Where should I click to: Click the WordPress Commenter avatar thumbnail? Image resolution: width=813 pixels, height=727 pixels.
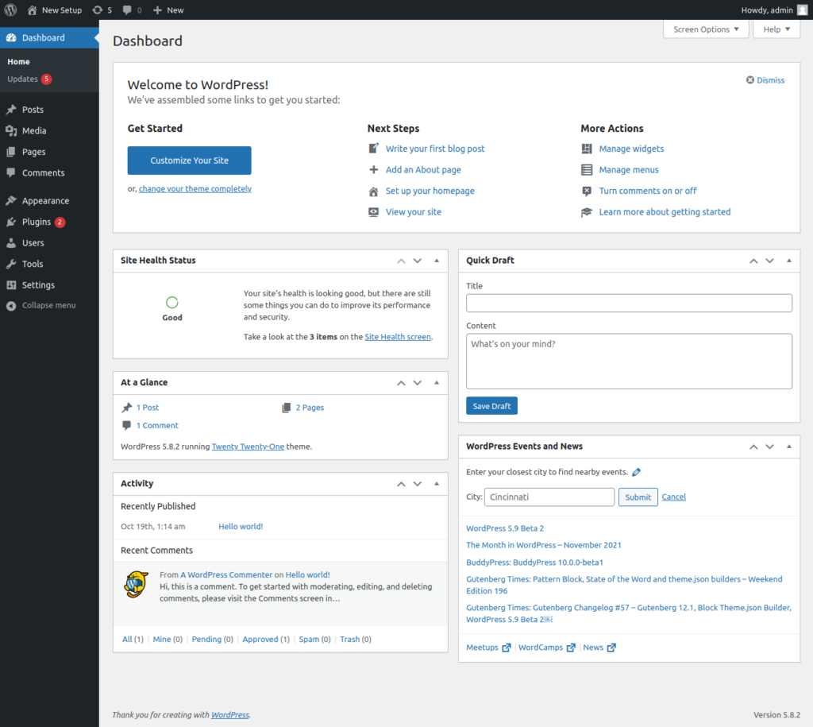coord(137,584)
